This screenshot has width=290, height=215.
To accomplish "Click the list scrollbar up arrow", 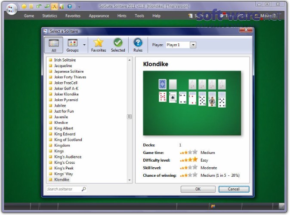I will click(130, 60).
